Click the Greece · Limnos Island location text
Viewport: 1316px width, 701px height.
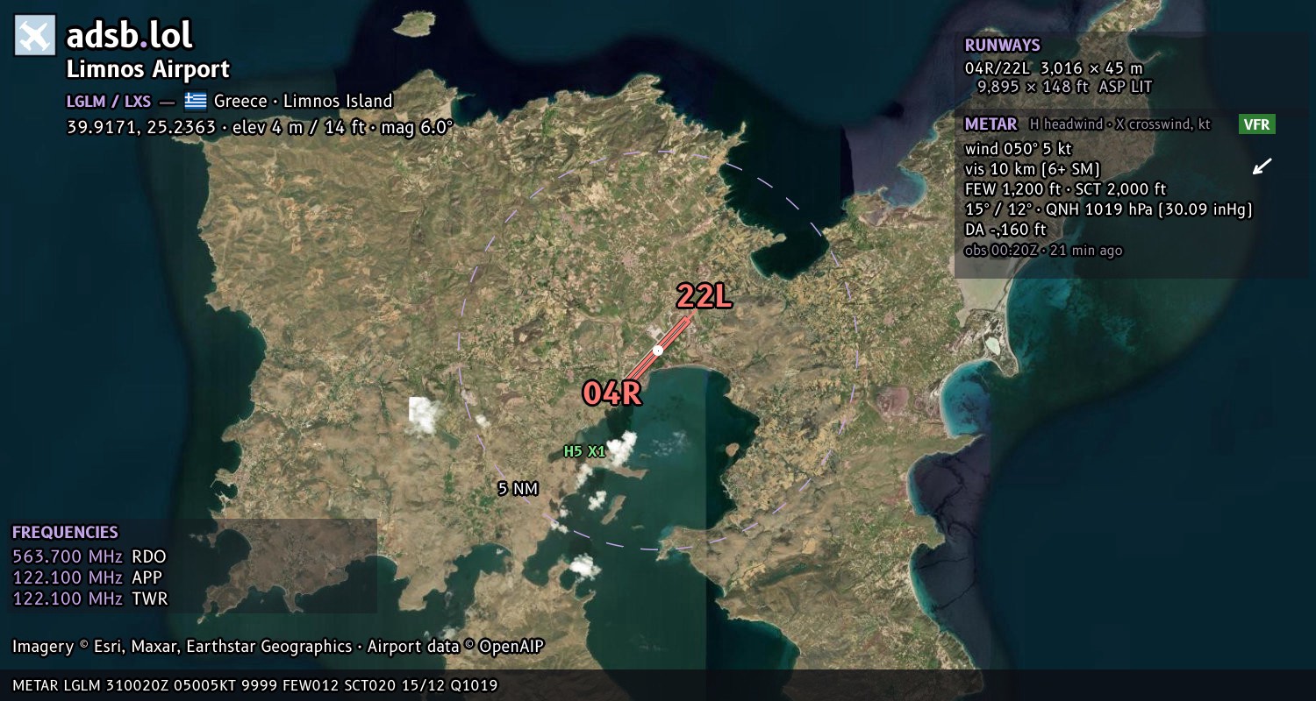point(304,101)
